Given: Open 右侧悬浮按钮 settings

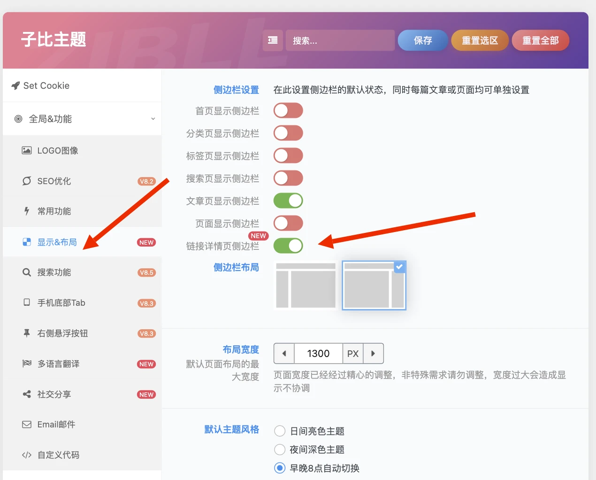Looking at the screenshot, I should click(x=82, y=333).
